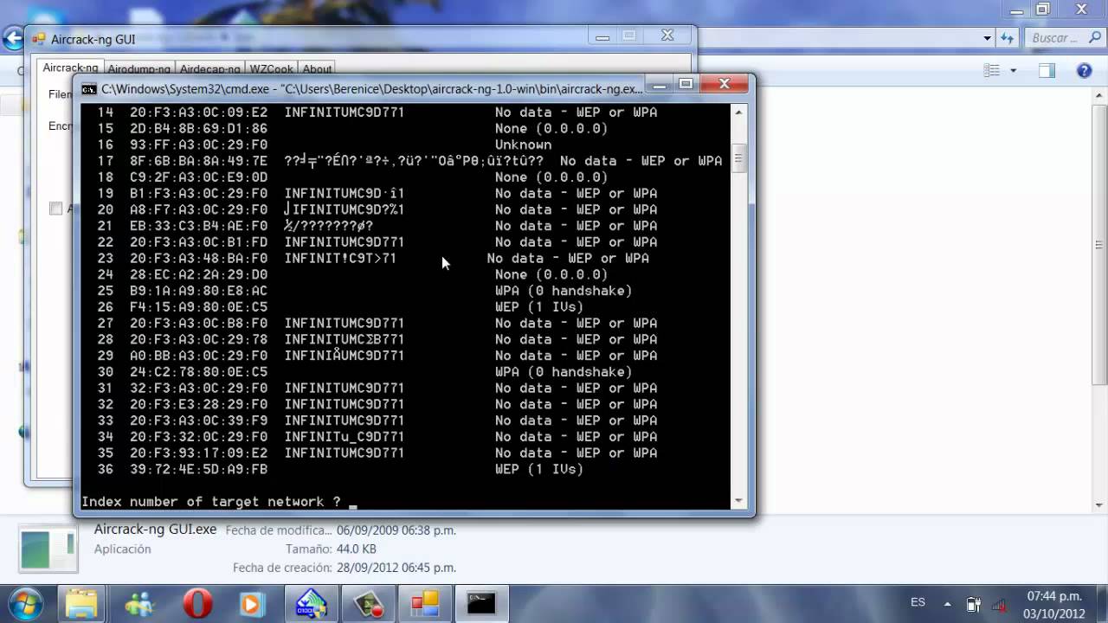1108x623 pixels.
Task: Open the About tab
Action: tap(317, 69)
